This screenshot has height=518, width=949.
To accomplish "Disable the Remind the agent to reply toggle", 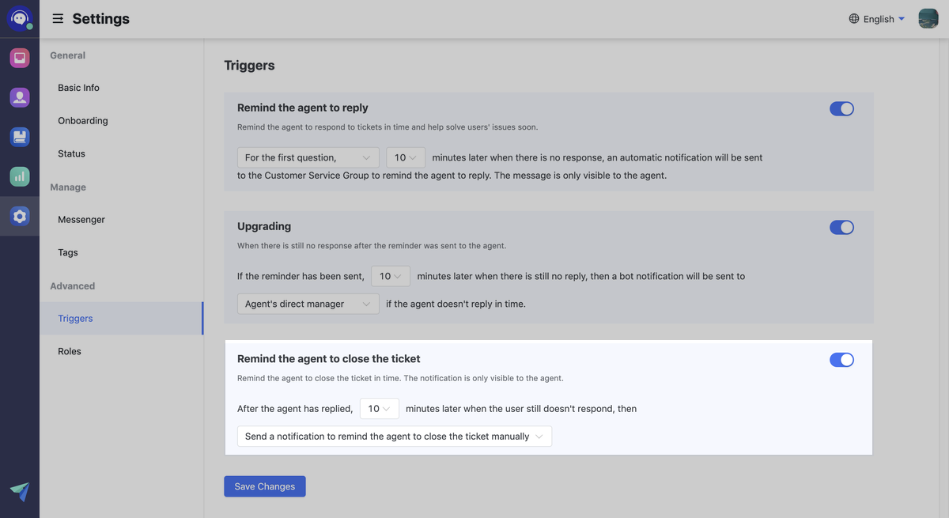I will (x=841, y=109).
